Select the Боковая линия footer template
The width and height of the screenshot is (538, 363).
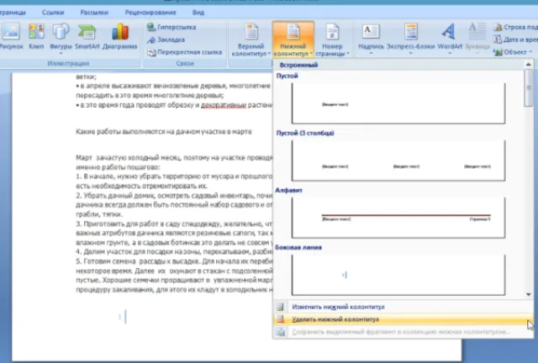click(x=398, y=275)
